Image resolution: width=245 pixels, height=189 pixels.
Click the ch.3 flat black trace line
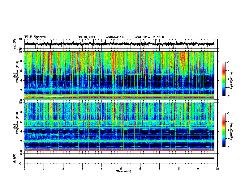pyautogui.click(x=119, y=158)
